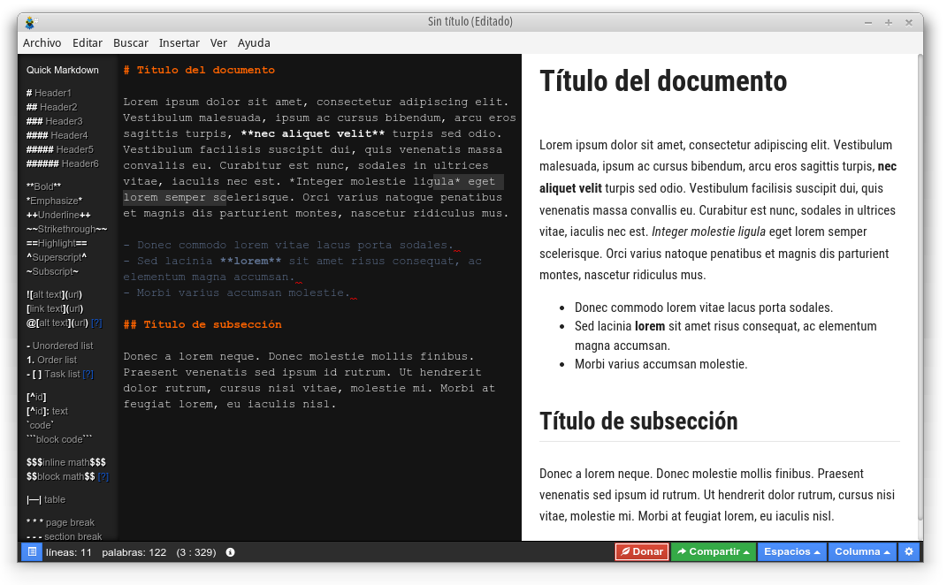Maximize the window with plus button
Viewport: 947px width, 585px height.
[x=889, y=22]
